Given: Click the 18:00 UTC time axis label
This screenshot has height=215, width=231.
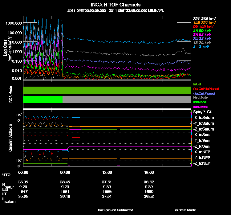Looking at the screenshot, I should [x=149, y=172].
